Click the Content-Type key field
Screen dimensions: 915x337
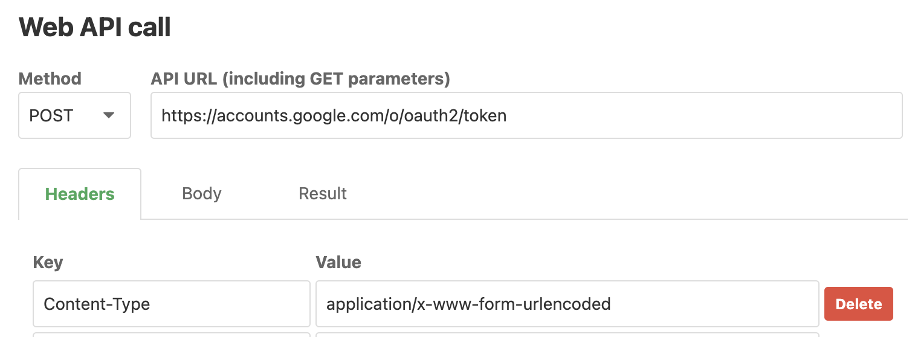click(x=171, y=303)
